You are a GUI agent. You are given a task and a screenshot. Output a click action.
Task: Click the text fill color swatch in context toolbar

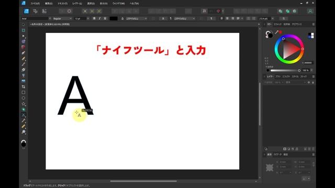point(114,19)
